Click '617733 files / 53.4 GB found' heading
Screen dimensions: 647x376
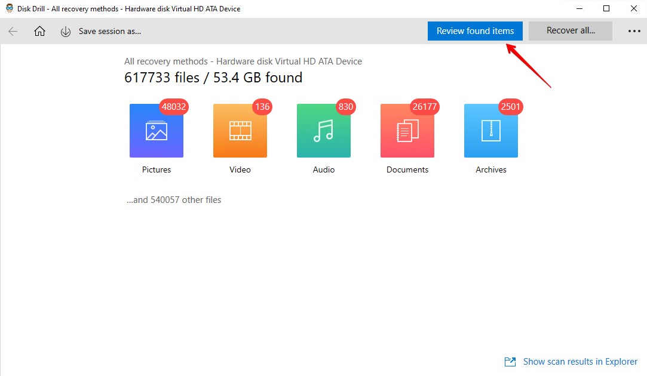[x=213, y=78]
